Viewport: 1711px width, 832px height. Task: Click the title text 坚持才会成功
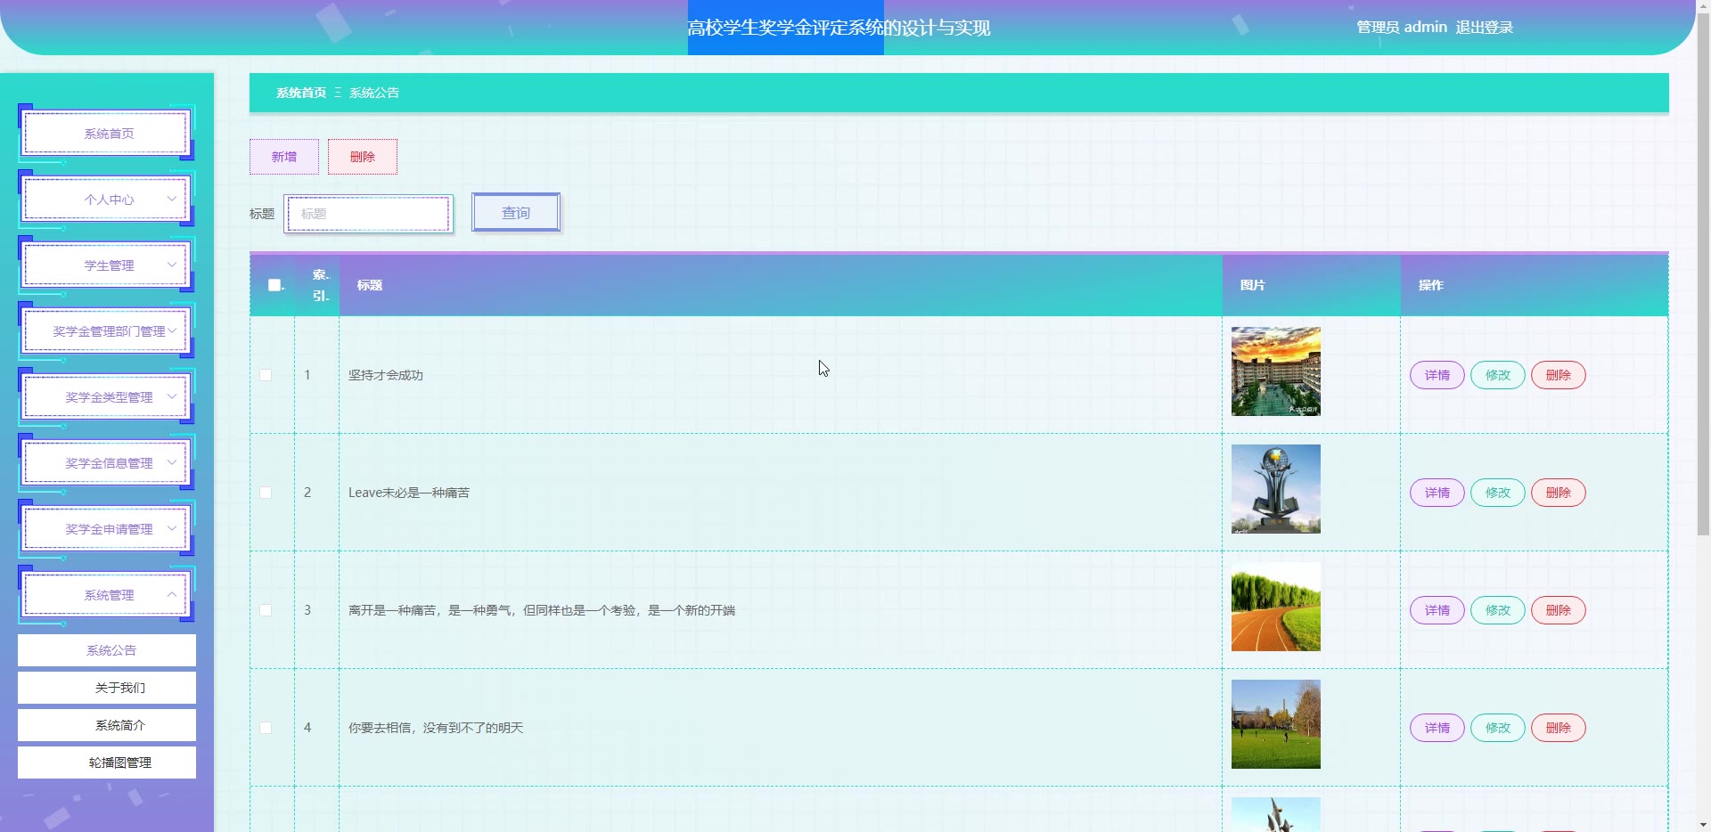click(386, 375)
